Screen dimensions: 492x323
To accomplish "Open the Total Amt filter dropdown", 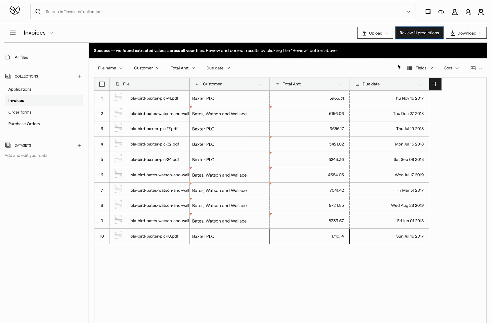I will 183,68.
